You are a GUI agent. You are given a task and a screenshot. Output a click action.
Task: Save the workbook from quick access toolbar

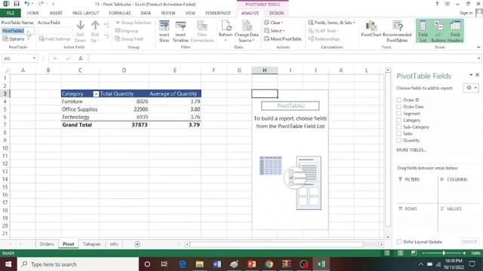tap(17, 4)
